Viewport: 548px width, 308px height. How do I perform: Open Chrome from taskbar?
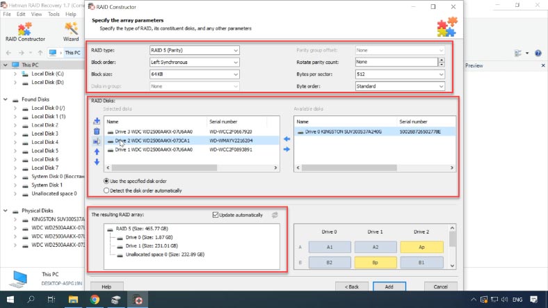(95, 300)
